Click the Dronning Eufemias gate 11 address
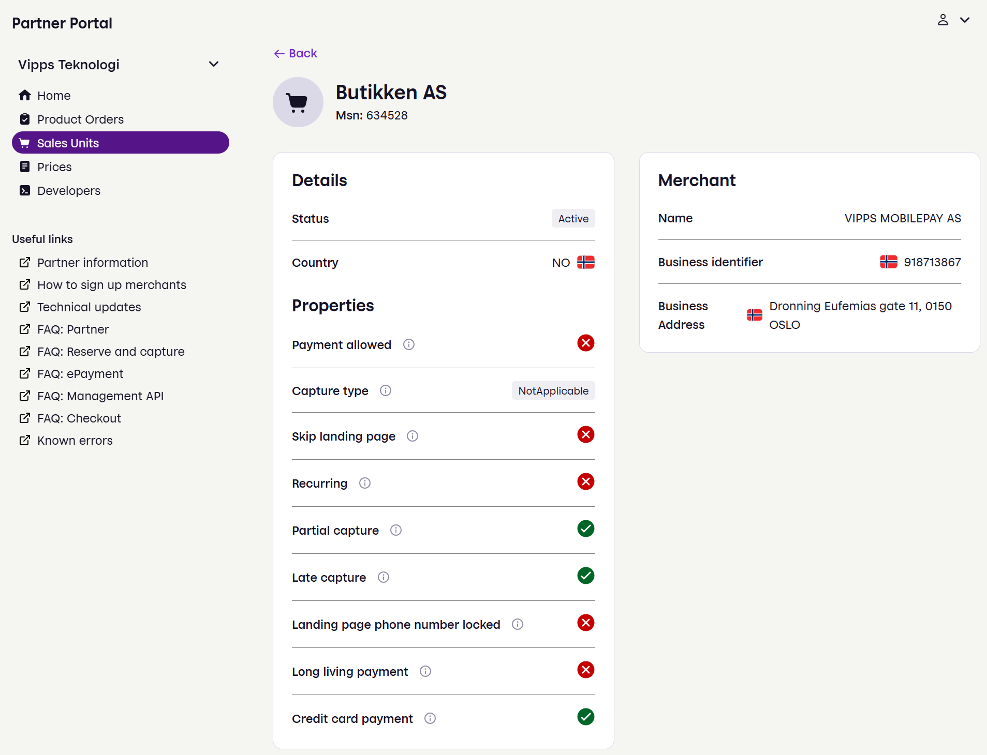Screen dimensions: 987x755 [x=860, y=315]
